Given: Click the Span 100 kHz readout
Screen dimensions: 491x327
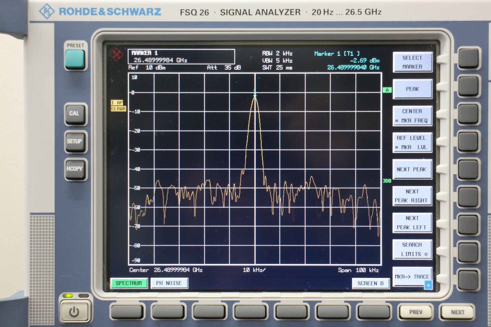Looking at the screenshot, I should [x=358, y=270].
